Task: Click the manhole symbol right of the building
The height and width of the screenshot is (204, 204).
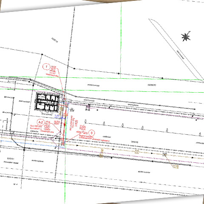Action: tap(88, 107)
